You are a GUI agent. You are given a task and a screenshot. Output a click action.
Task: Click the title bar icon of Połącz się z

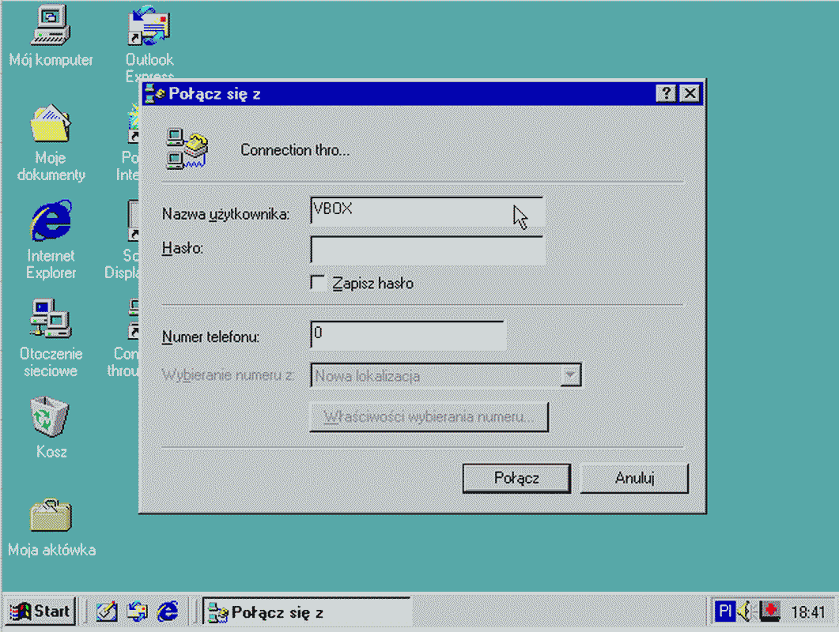pyautogui.click(x=155, y=93)
